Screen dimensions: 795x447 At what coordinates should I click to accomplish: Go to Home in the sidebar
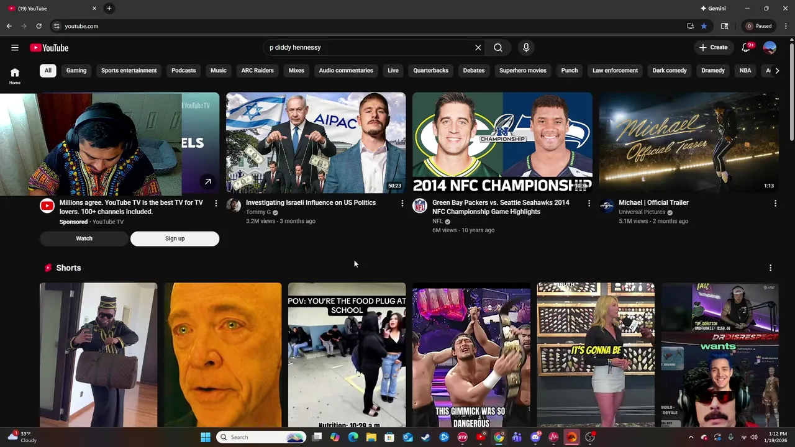click(x=15, y=75)
